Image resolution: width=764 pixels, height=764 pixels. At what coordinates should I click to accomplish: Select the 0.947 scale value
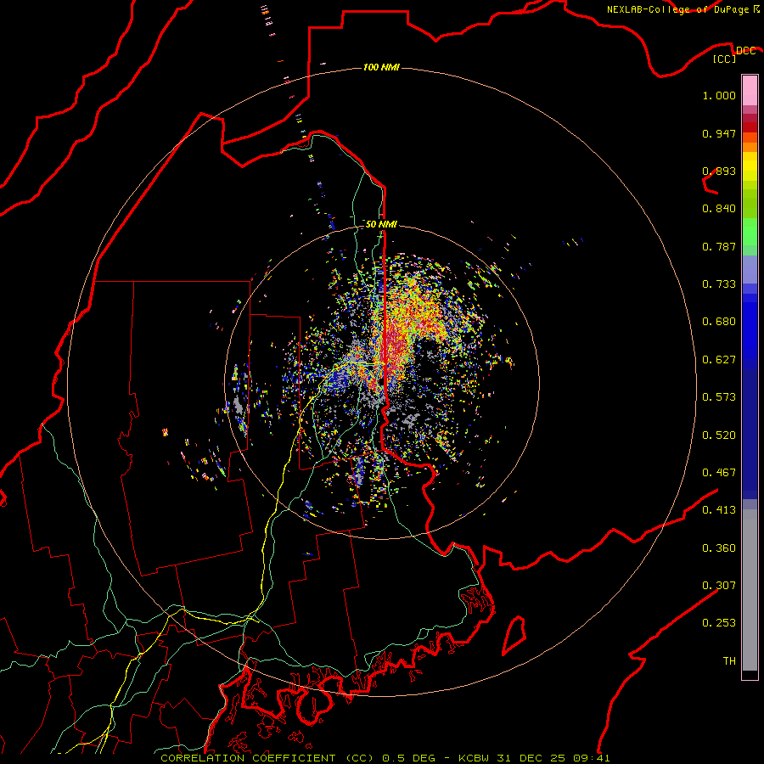click(x=719, y=133)
